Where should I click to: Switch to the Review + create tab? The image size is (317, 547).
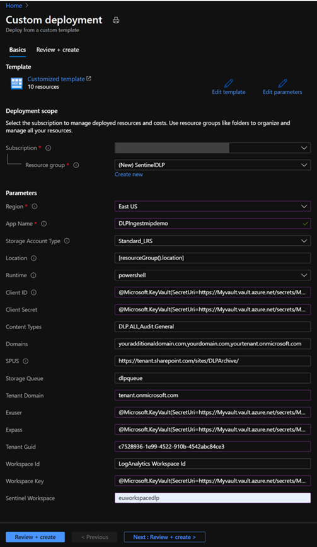(57, 50)
